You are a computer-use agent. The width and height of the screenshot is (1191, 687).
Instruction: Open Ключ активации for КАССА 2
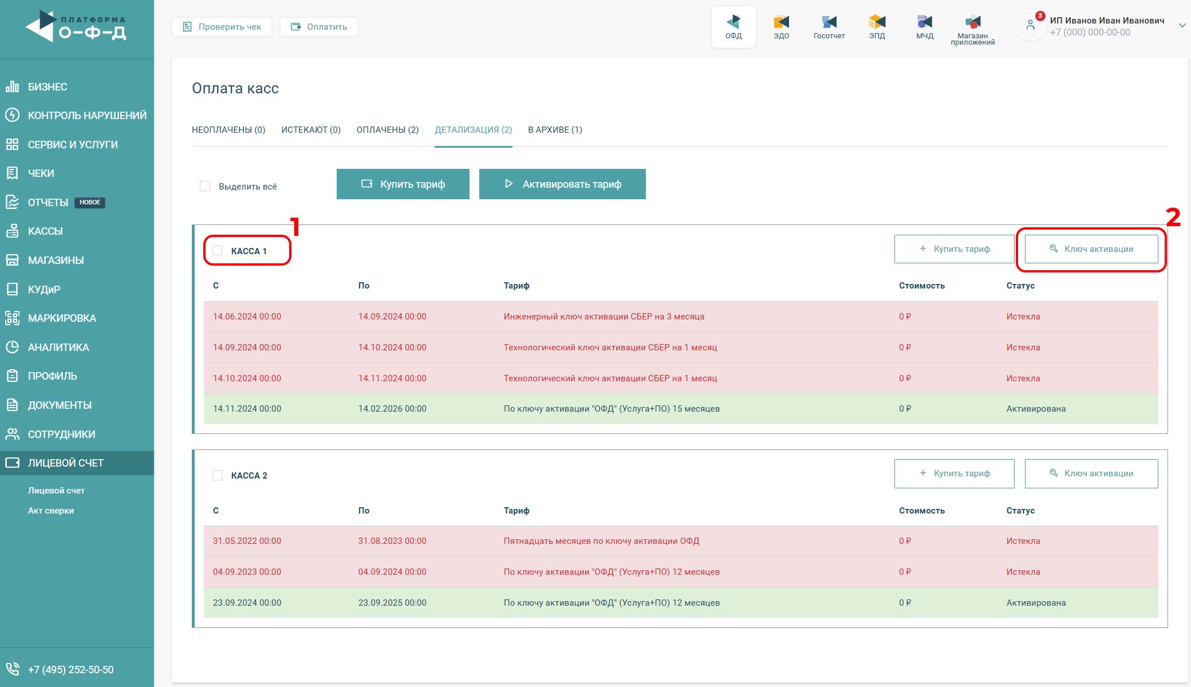pyautogui.click(x=1091, y=473)
